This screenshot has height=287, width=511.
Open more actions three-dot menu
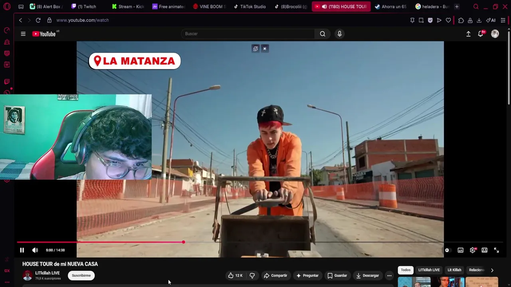(x=389, y=275)
